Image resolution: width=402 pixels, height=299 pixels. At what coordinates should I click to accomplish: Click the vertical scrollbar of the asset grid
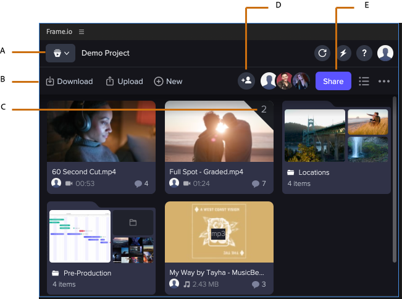(x=395, y=180)
